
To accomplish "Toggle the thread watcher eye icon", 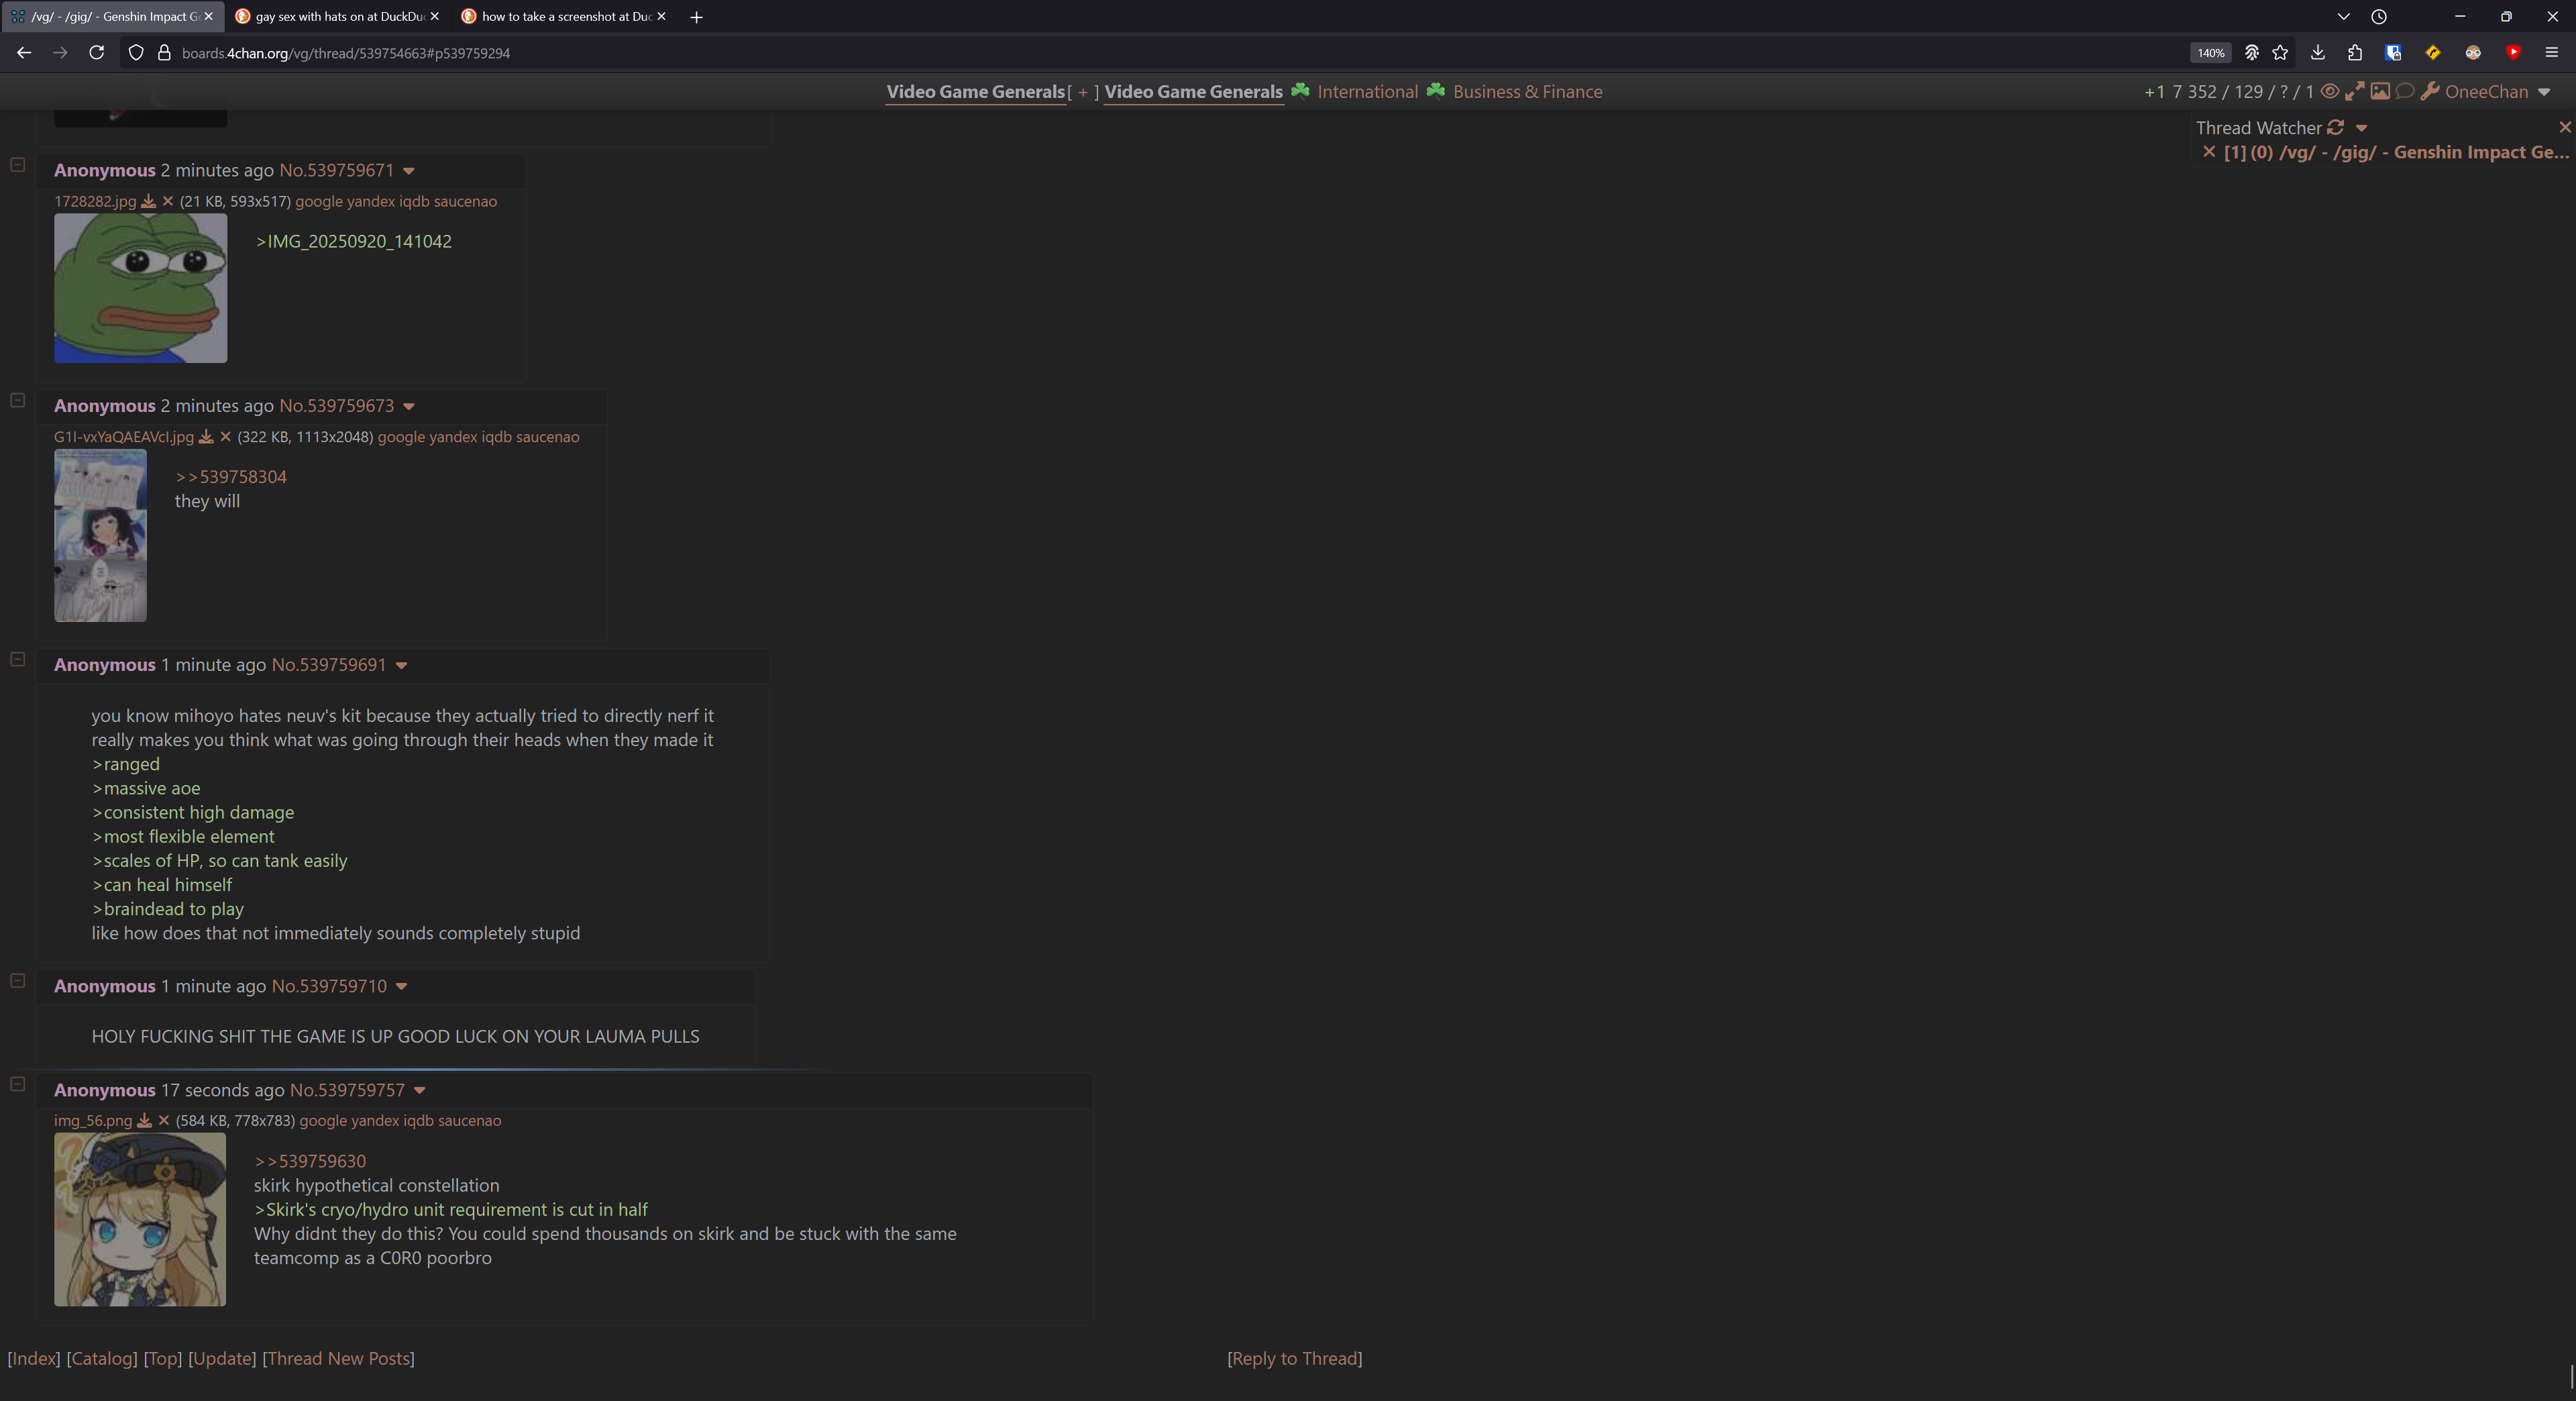I will pos(2329,91).
